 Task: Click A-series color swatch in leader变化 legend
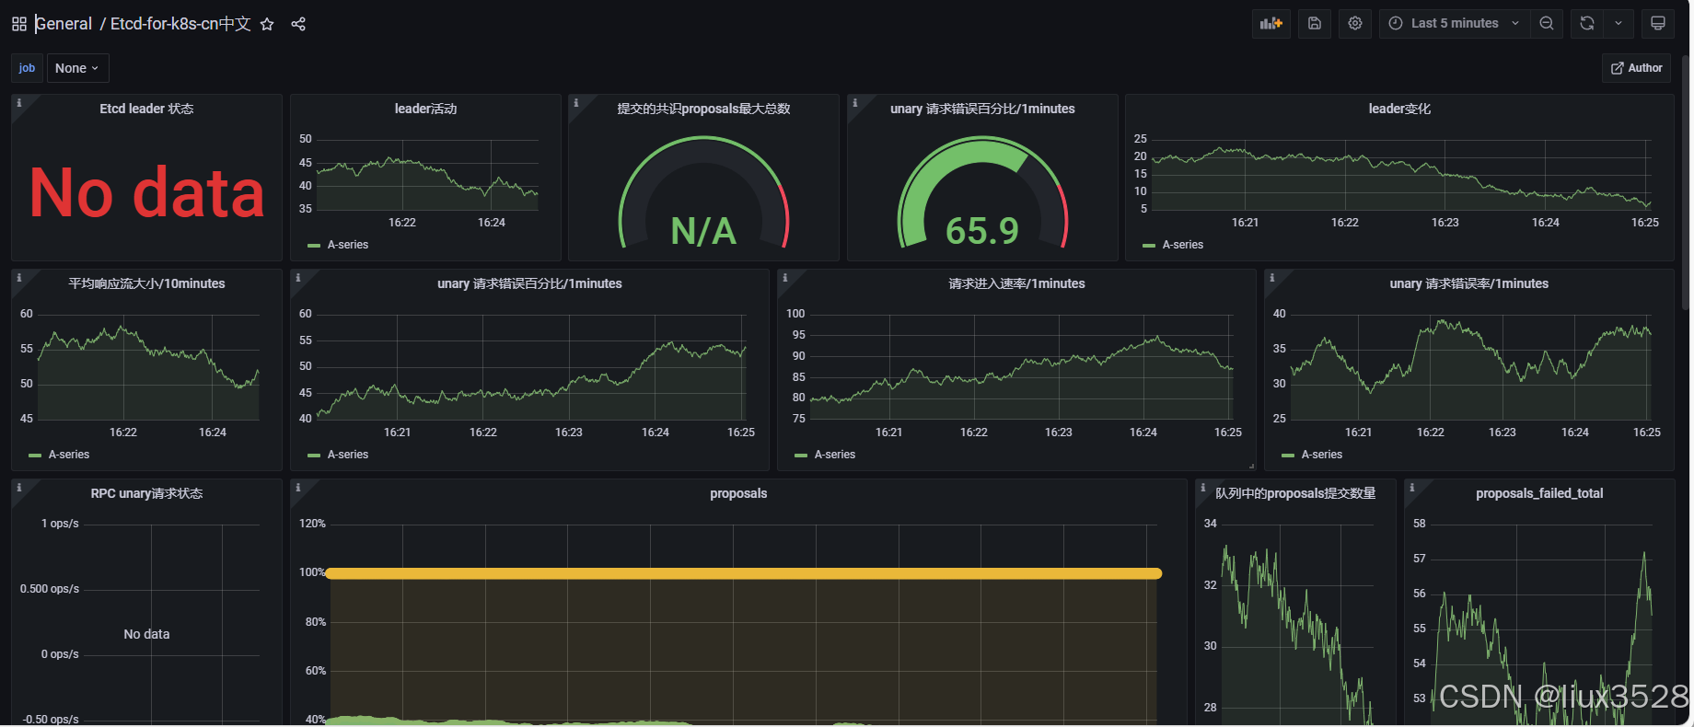[1149, 246]
